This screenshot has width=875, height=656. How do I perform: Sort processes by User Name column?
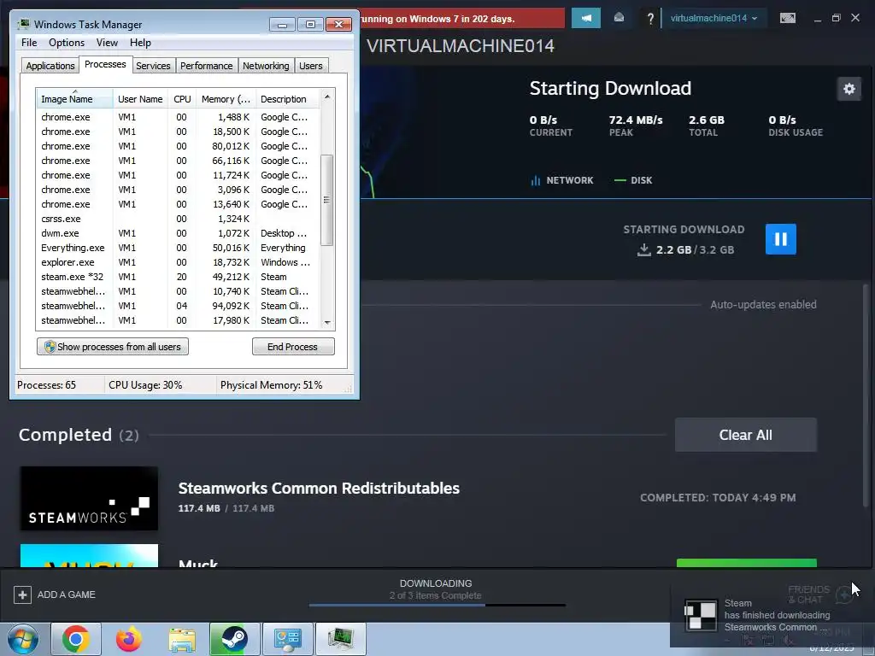pos(140,99)
